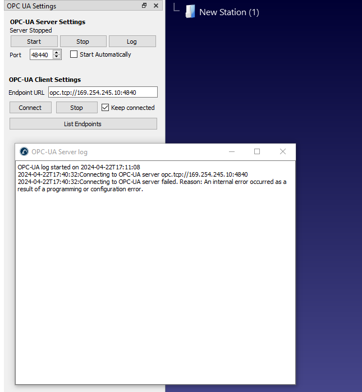Viewport: 362px width, 392px height.
Task: Click the OPC-UA Server log window app icon
Action: (24, 151)
